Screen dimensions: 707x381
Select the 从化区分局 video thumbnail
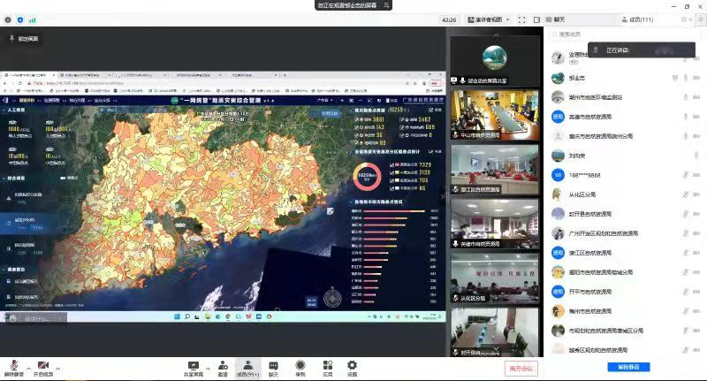[495, 278]
